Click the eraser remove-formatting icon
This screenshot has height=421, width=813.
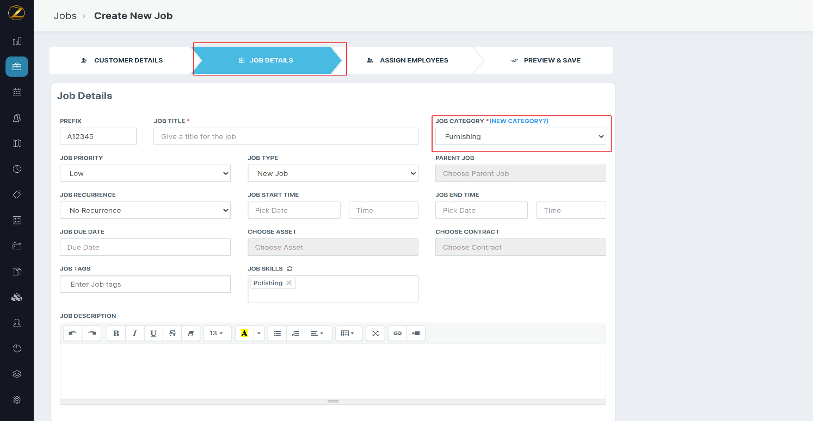[190, 334]
